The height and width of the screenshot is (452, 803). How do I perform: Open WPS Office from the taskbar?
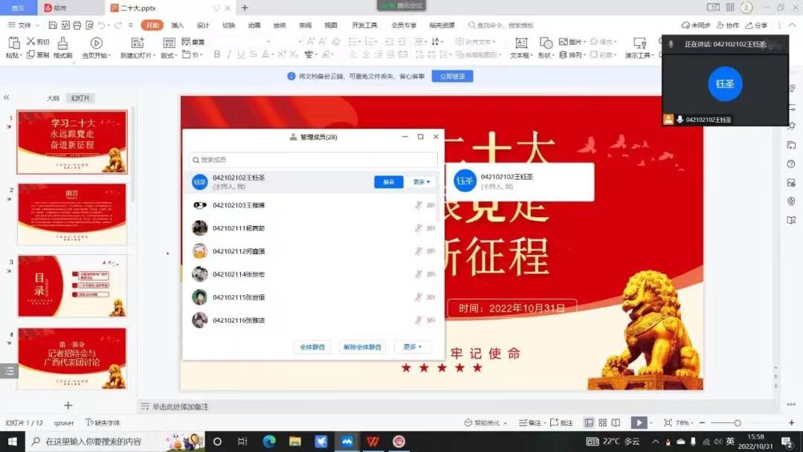point(371,441)
